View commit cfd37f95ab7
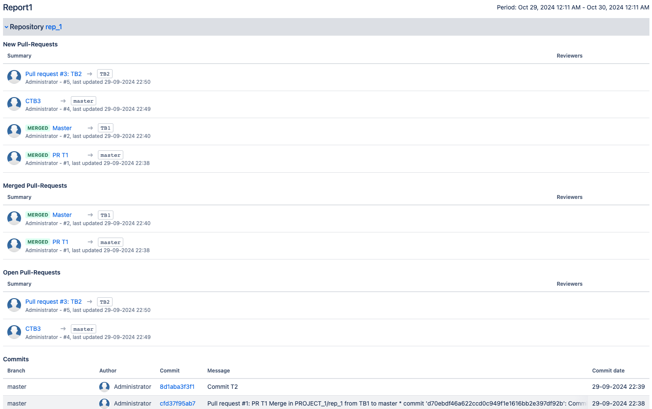Image resolution: width=652 pixels, height=409 pixels. (x=177, y=403)
